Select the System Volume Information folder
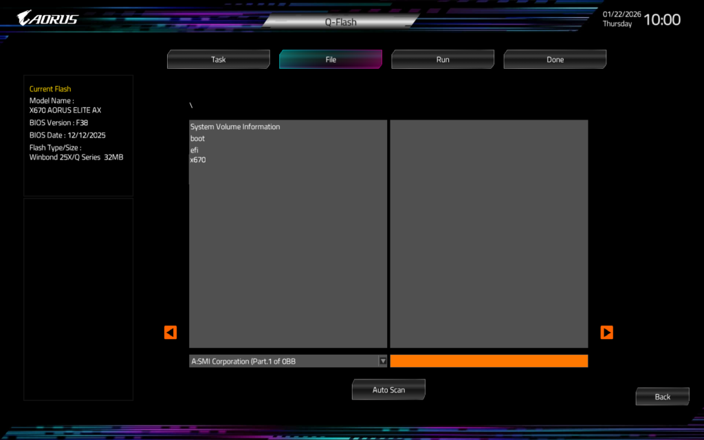The image size is (704, 440). click(x=235, y=127)
